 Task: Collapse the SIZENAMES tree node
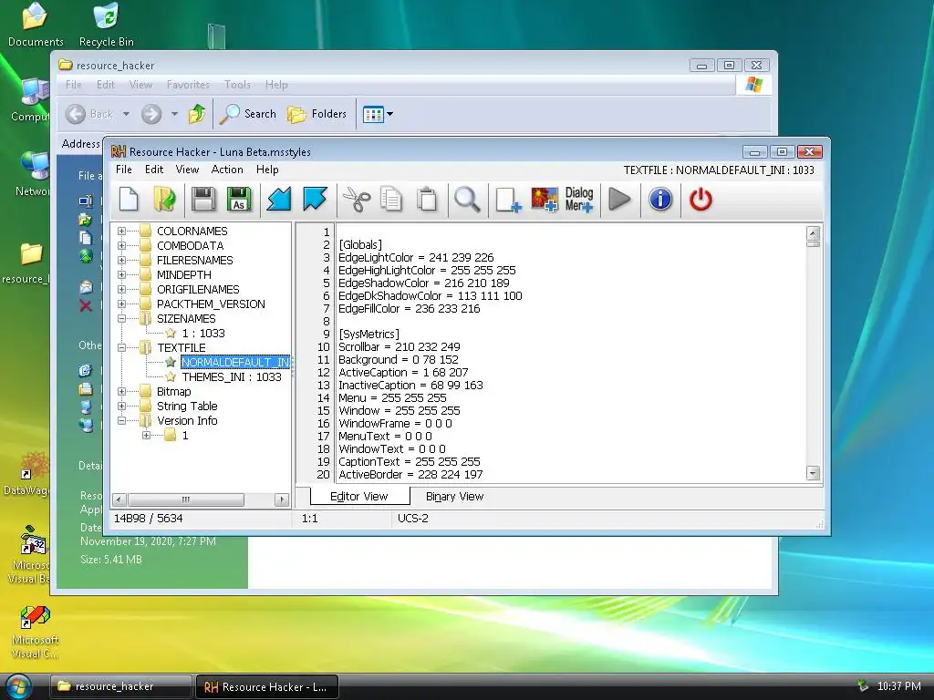tap(121, 318)
